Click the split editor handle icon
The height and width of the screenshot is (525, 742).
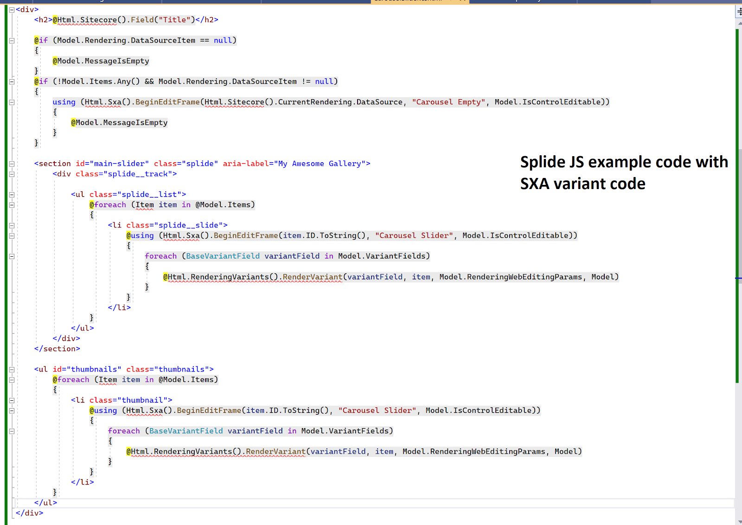pos(739,12)
